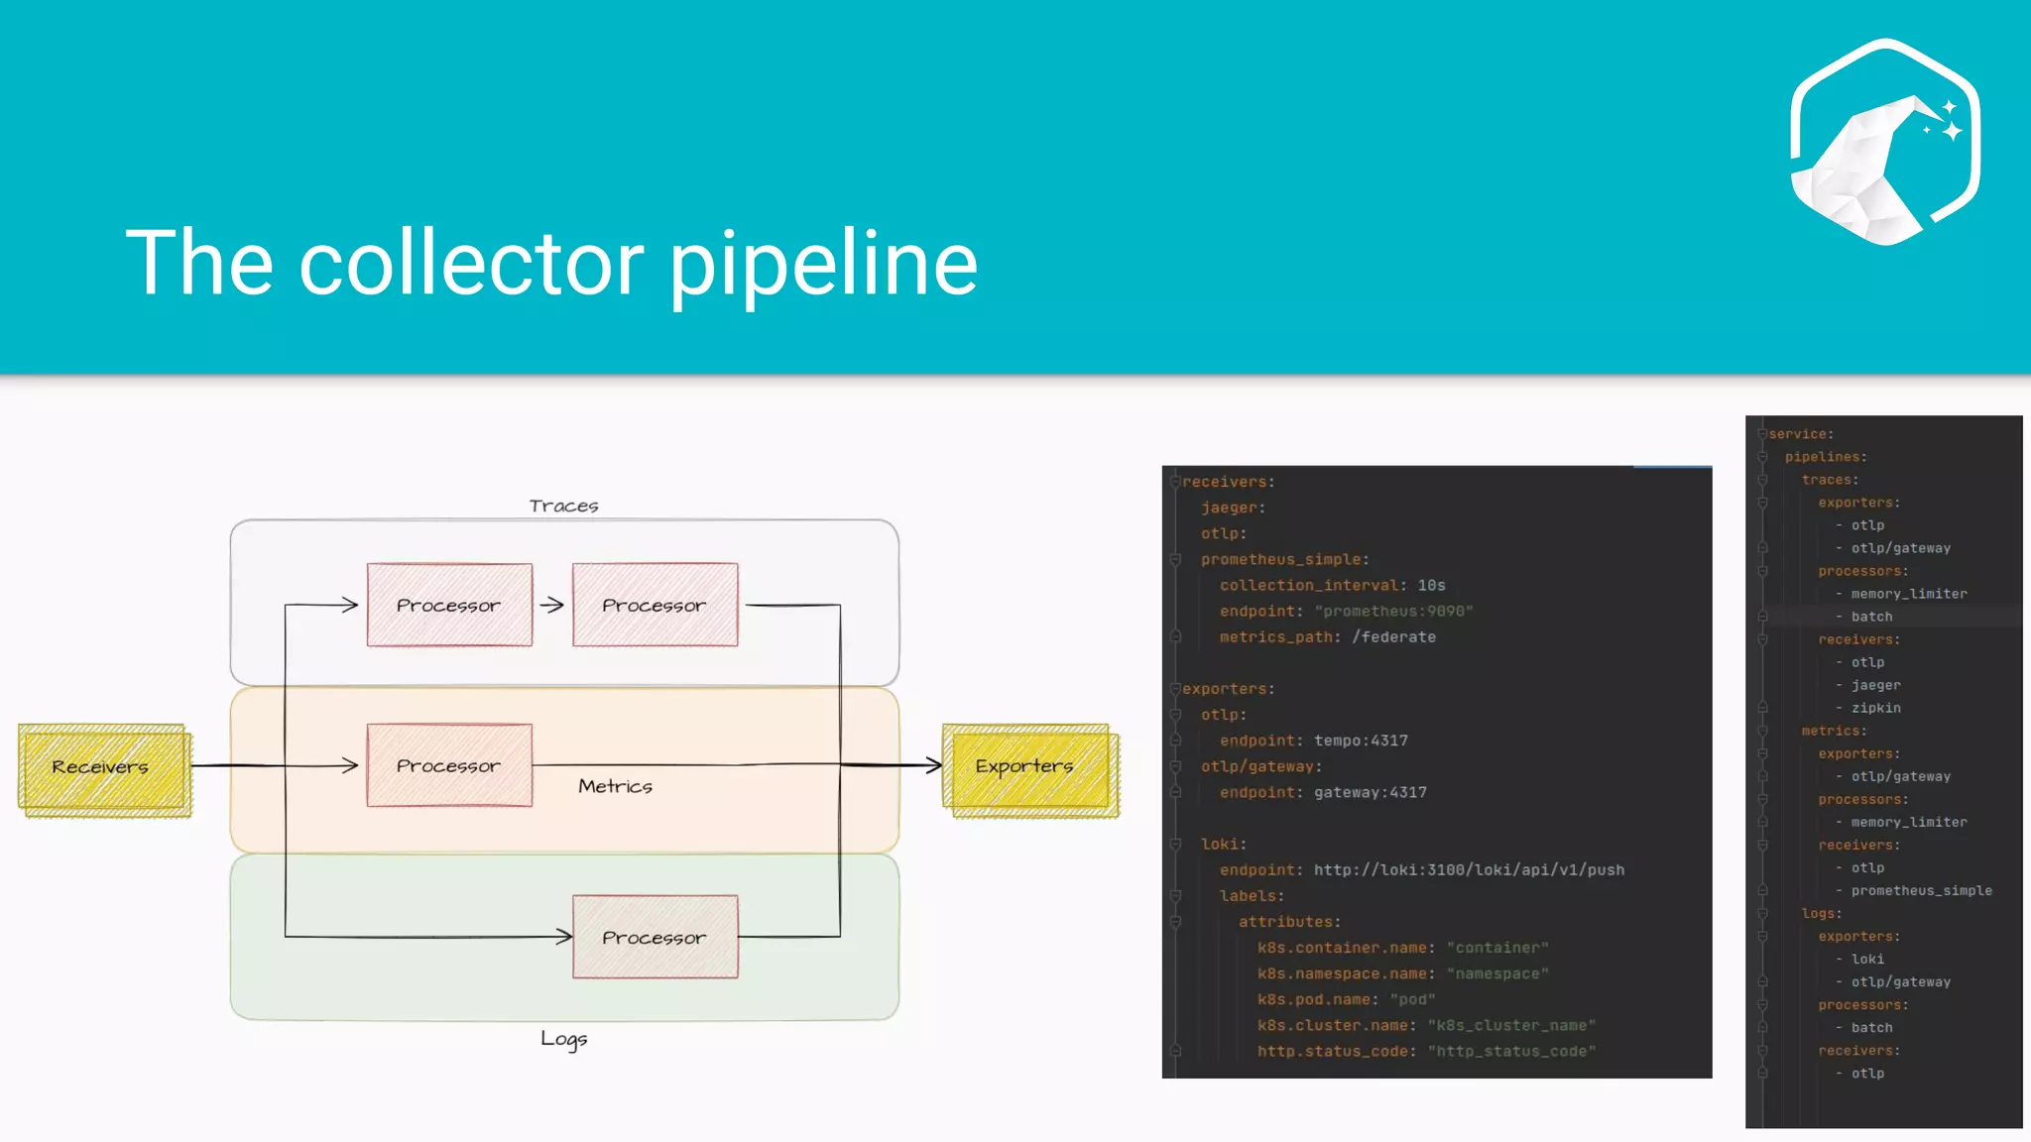Viewport: 2031px width, 1142px height.
Task: Select second Processor box in Traces lane
Action: click(x=655, y=605)
